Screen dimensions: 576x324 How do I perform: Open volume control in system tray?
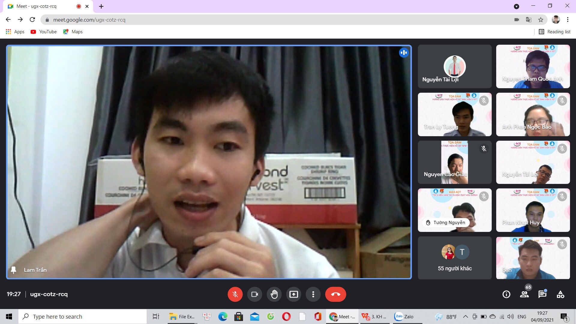point(510,316)
